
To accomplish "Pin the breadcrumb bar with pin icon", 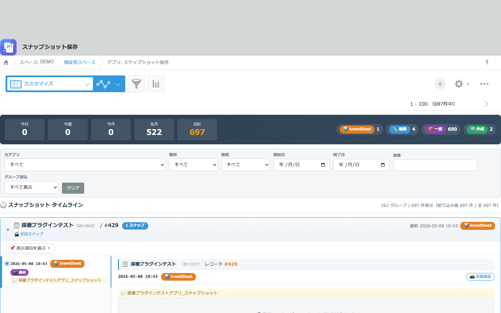I will click(487, 62).
